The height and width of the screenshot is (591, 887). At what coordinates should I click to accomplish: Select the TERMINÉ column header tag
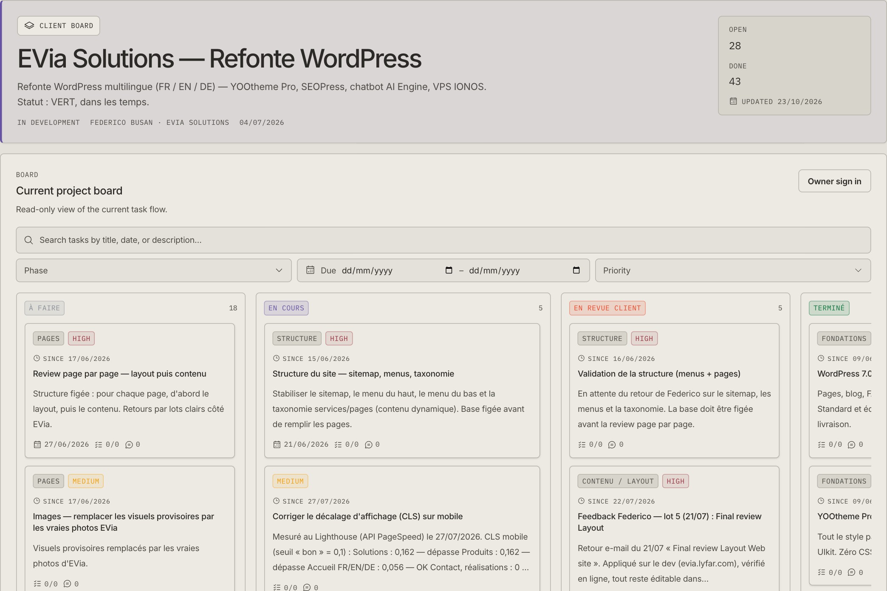pos(829,308)
